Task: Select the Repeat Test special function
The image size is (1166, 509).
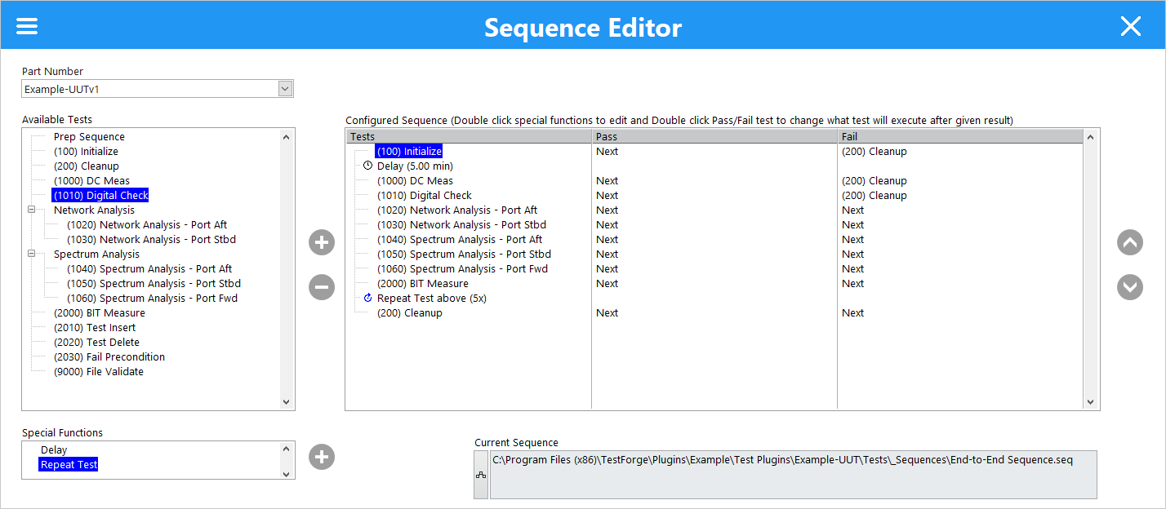Action: pos(68,464)
